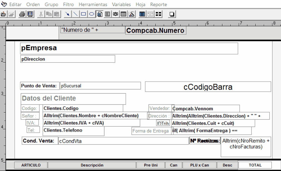This screenshot has width=281, height=171.
Task: Select the Clientes.Telefono field
Action: point(74,131)
